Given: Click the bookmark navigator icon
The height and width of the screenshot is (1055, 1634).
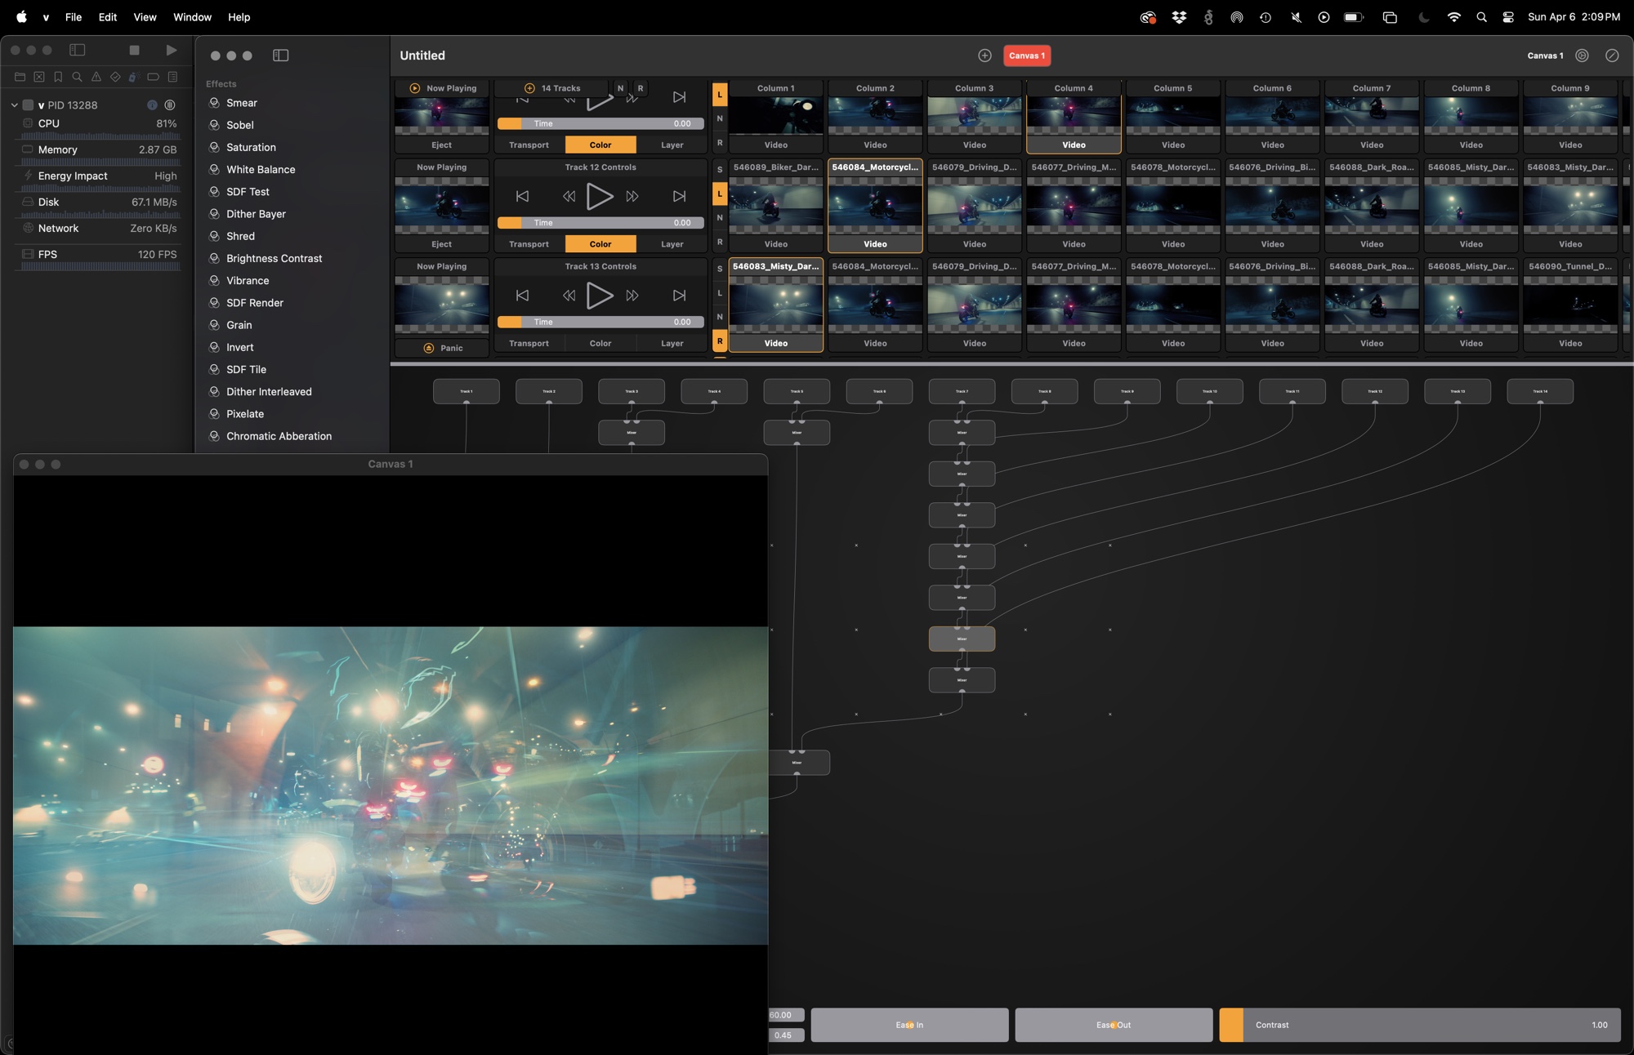Looking at the screenshot, I should click(58, 77).
